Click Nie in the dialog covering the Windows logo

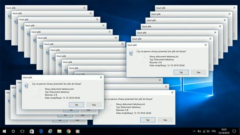tap(198, 72)
